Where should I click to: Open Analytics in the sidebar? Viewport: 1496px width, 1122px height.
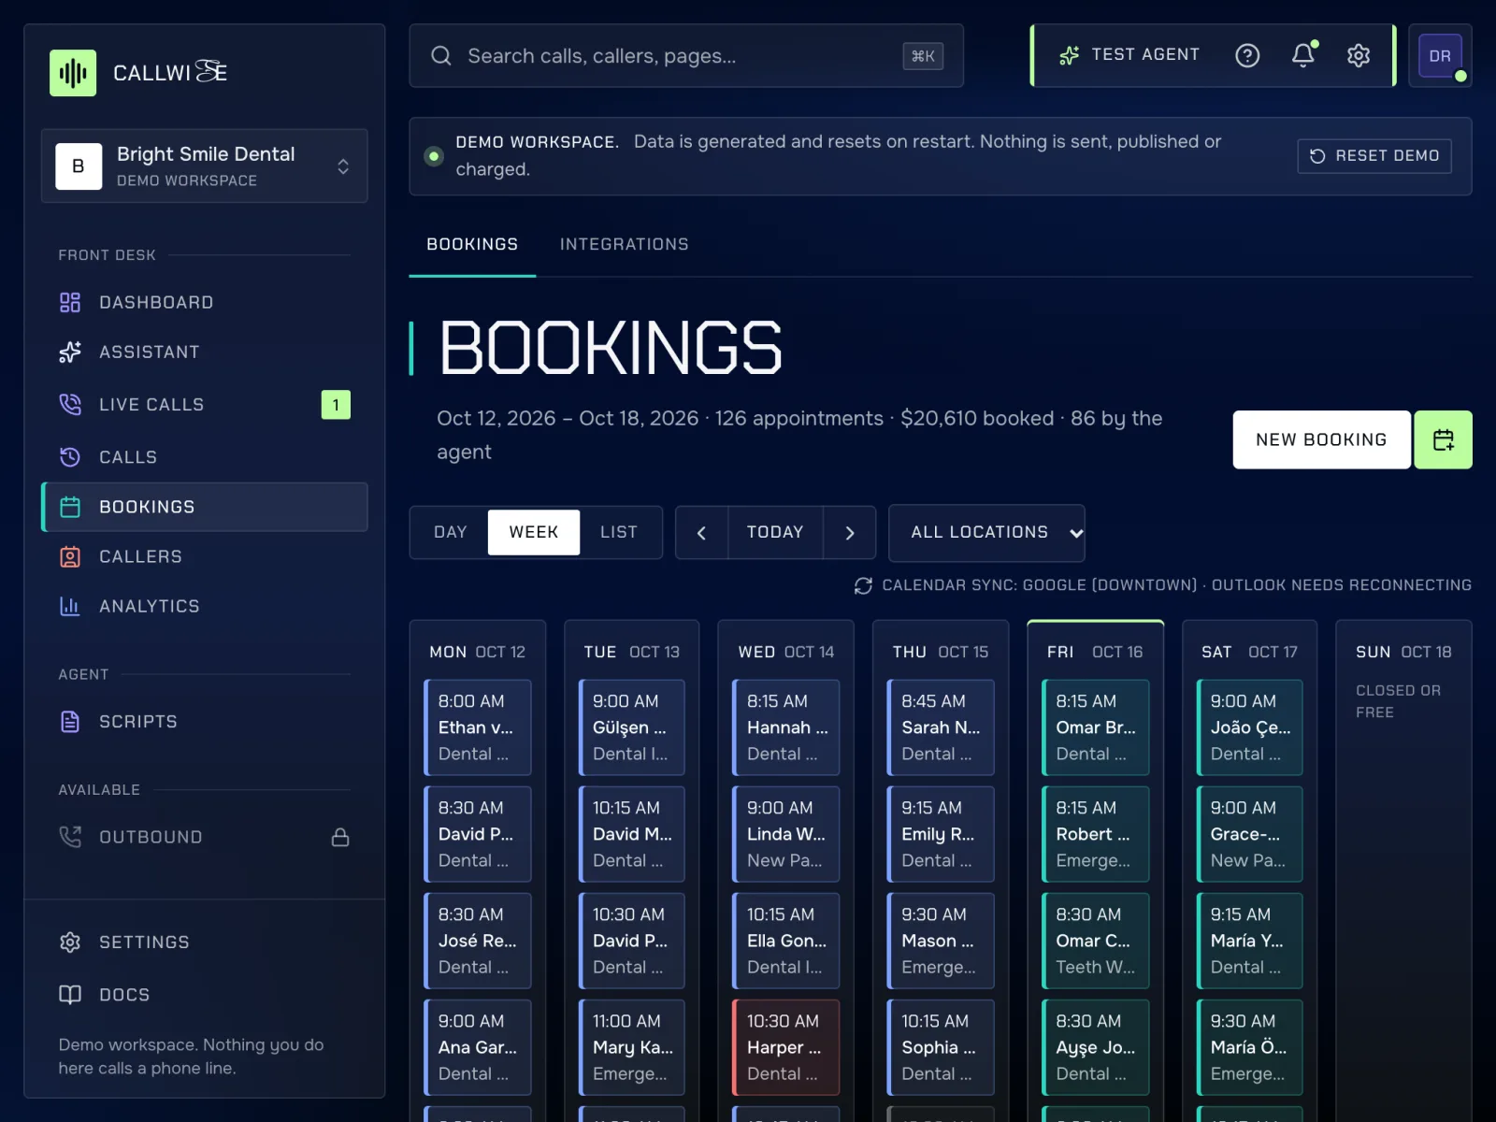pos(204,606)
